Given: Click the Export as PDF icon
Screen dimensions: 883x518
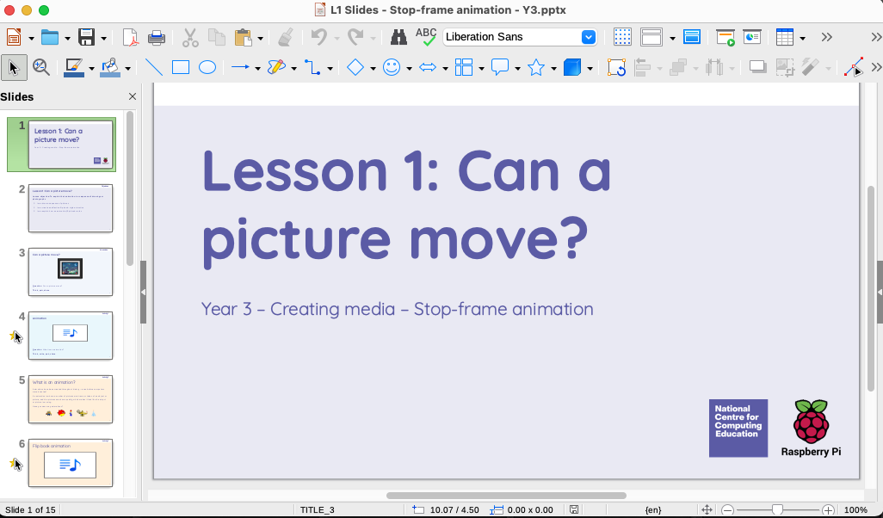Looking at the screenshot, I should coord(129,37).
